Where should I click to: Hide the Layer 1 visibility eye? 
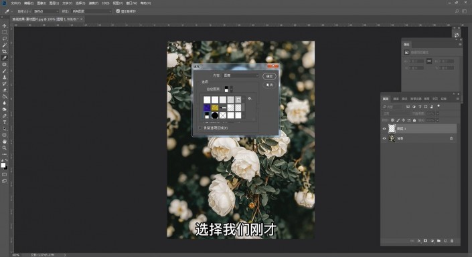point(384,129)
